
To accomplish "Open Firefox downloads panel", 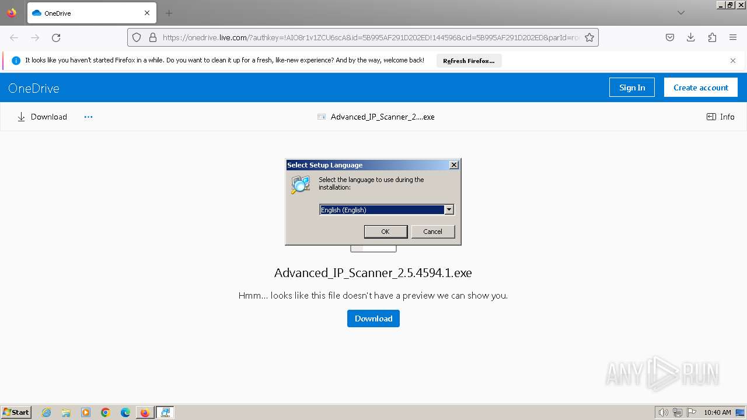I will pos(691,37).
